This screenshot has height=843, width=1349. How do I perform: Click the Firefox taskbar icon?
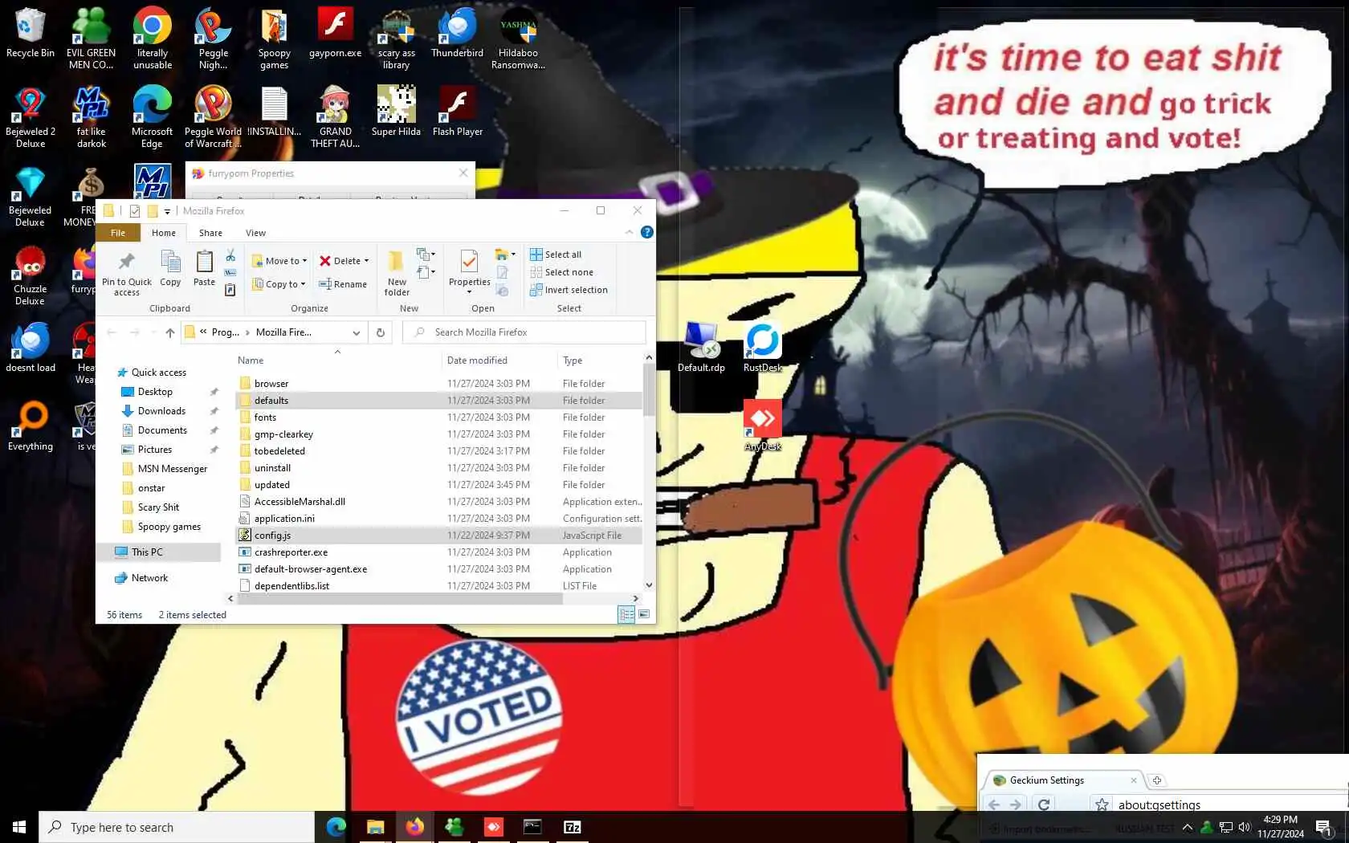point(414,827)
